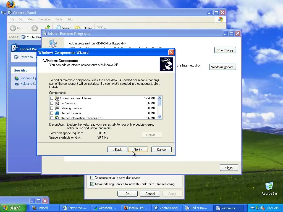
Task: Click Next in the Components Wizard
Action: (138, 149)
